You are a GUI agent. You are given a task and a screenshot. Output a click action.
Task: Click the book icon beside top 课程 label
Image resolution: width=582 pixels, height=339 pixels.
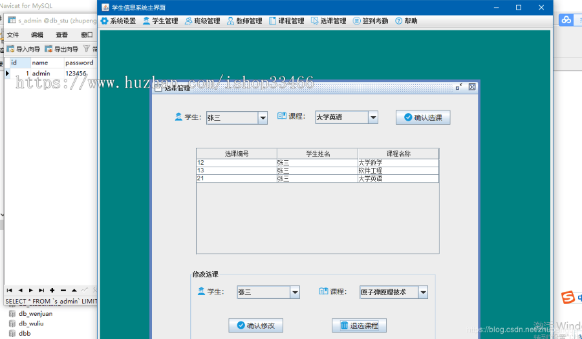[x=282, y=116]
